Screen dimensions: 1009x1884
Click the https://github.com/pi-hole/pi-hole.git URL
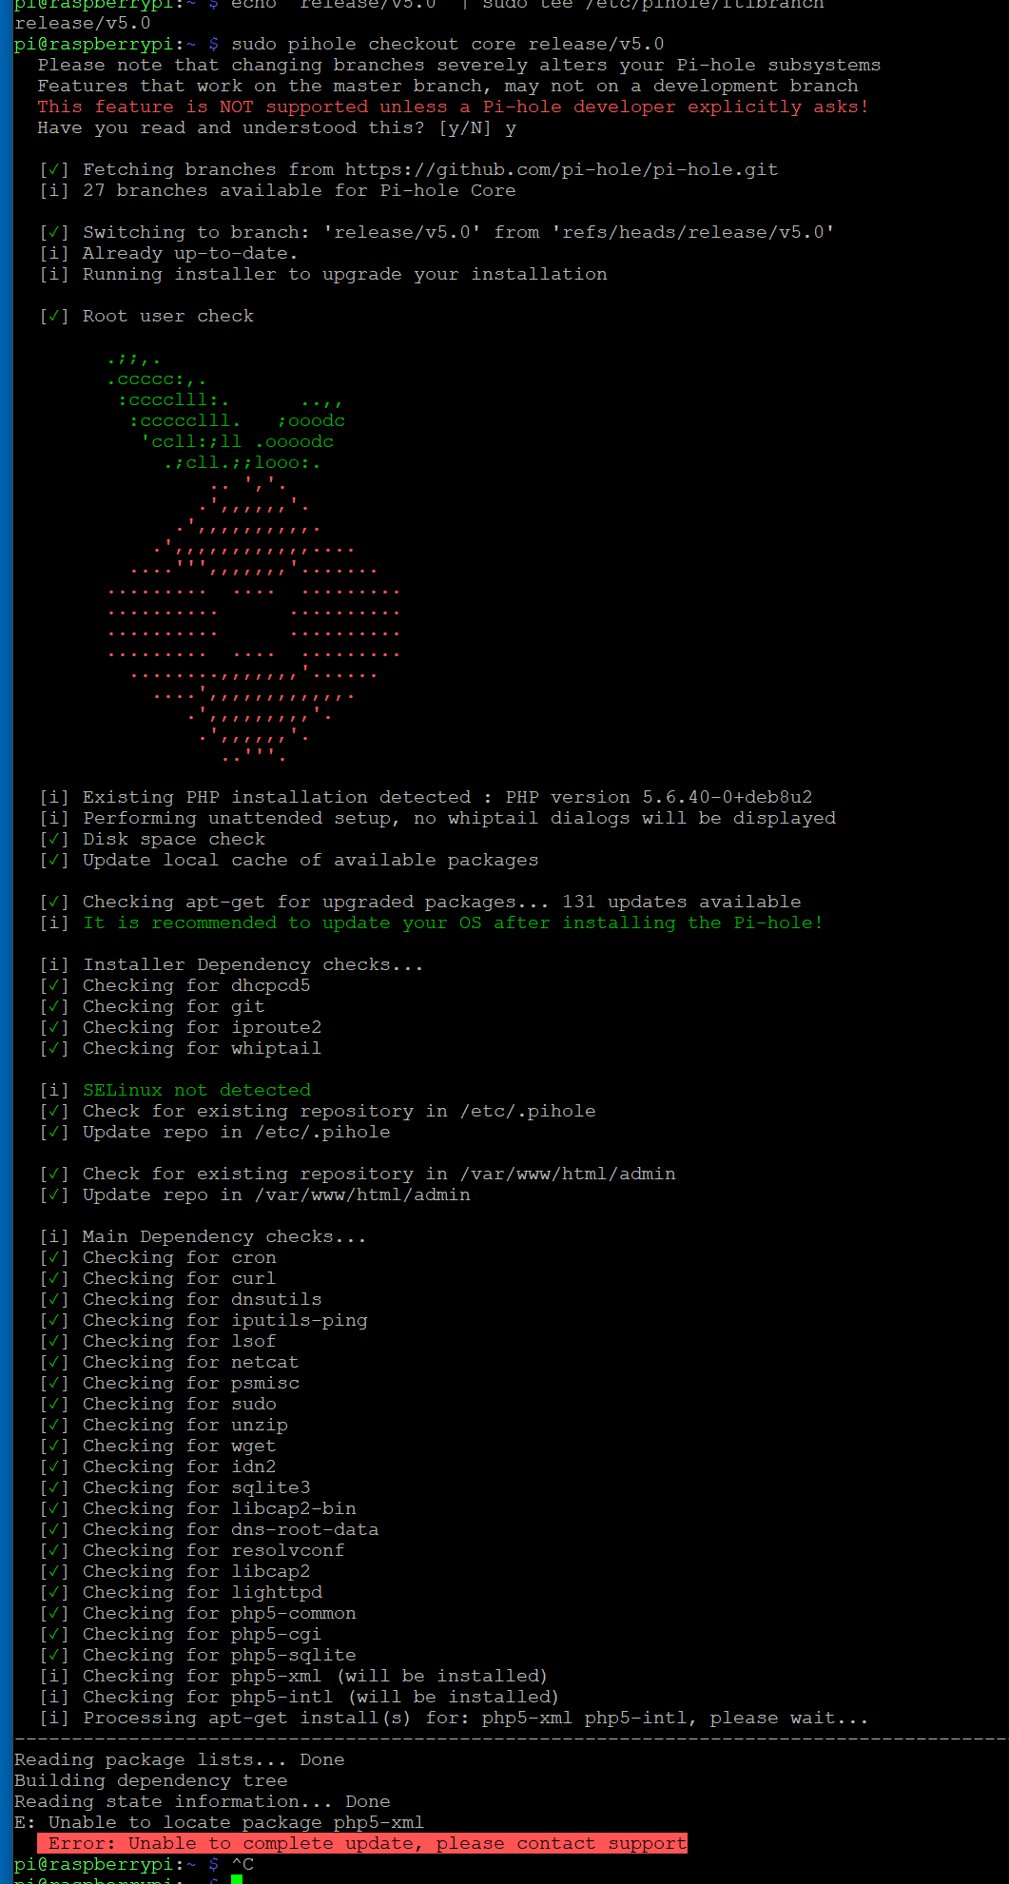pos(561,169)
